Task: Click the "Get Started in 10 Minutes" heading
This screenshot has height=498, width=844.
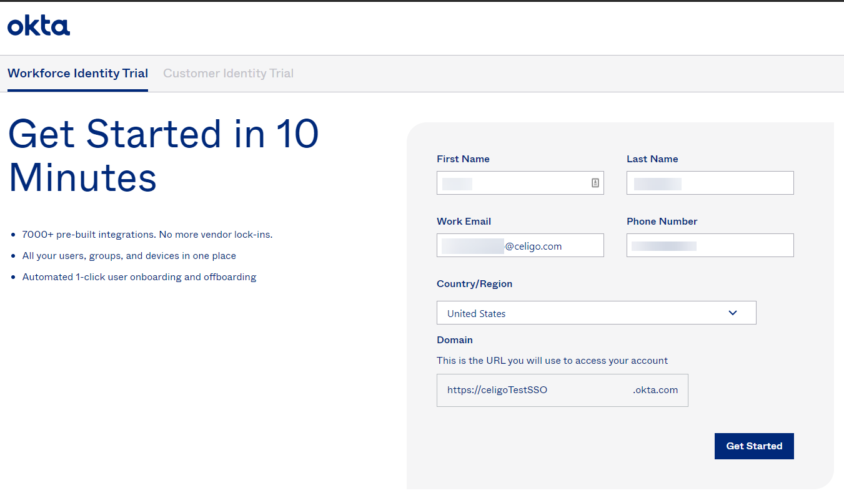Action: 164,155
